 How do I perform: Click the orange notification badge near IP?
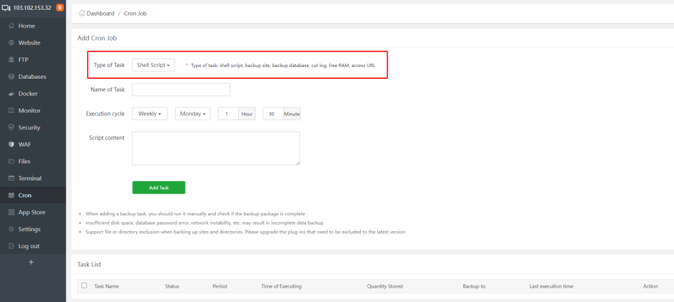pos(60,8)
